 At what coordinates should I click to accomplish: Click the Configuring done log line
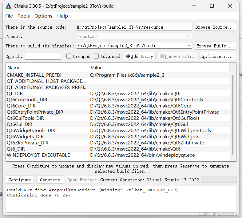click(38, 195)
